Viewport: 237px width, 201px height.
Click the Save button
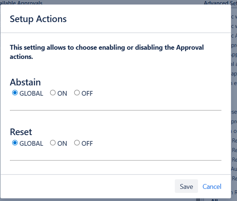186,186
